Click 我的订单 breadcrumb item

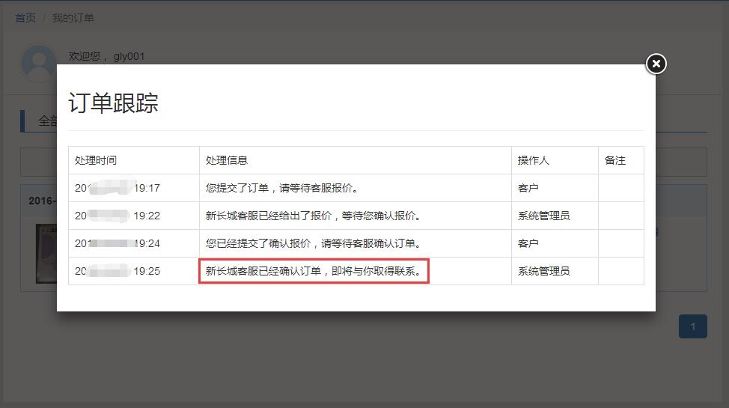point(73,18)
